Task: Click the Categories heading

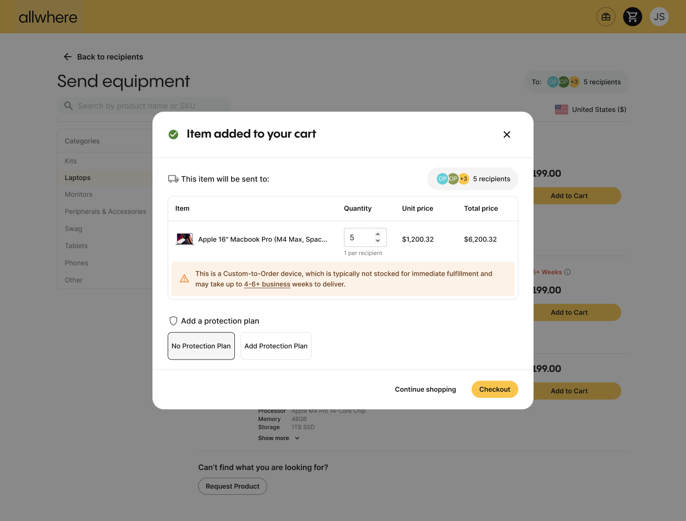Action: point(82,141)
